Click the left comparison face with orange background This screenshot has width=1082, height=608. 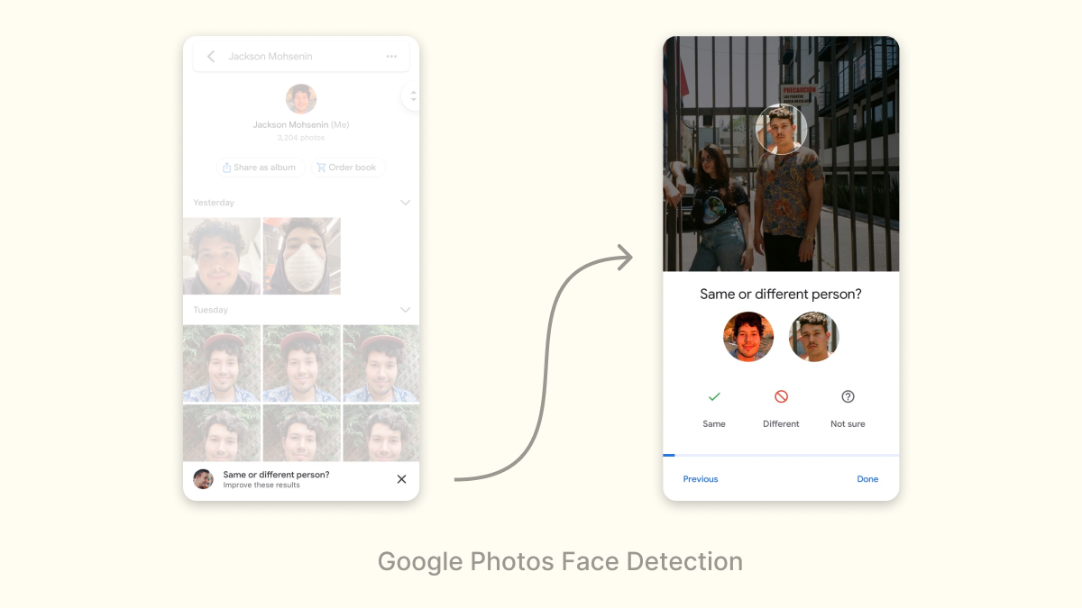click(x=748, y=337)
